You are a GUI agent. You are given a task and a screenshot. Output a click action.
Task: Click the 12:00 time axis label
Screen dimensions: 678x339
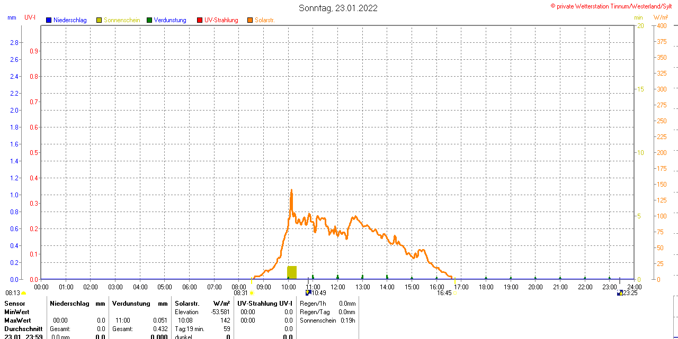(x=338, y=287)
